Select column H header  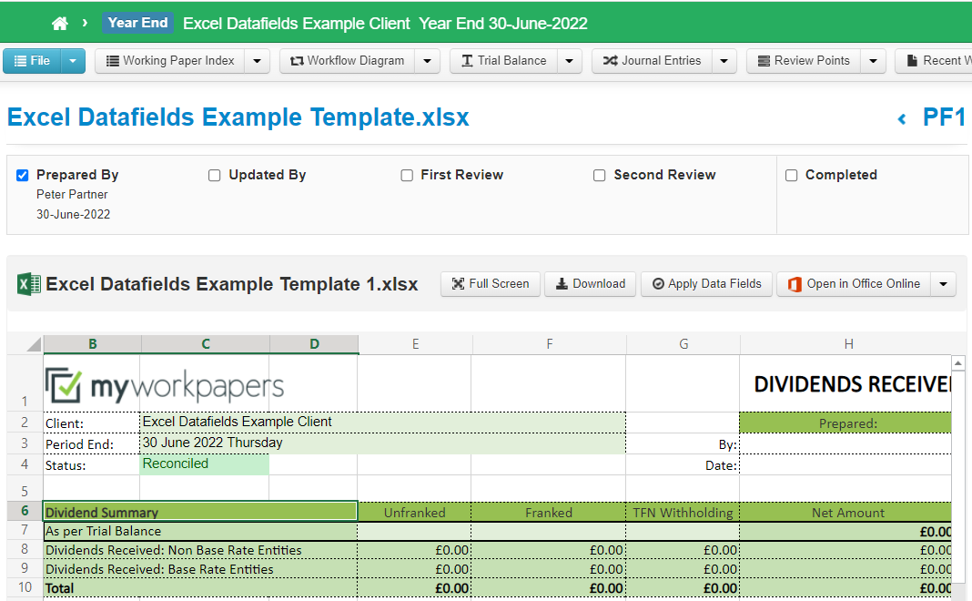[x=848, y=344]
